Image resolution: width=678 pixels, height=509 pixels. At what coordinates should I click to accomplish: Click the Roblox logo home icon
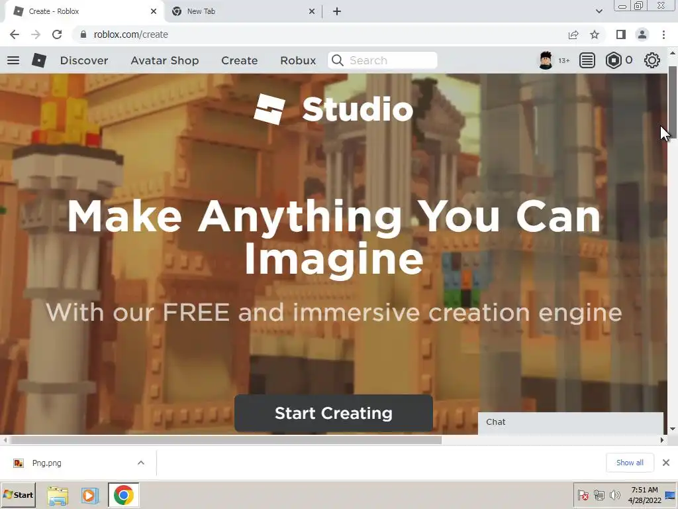[39, 60]
